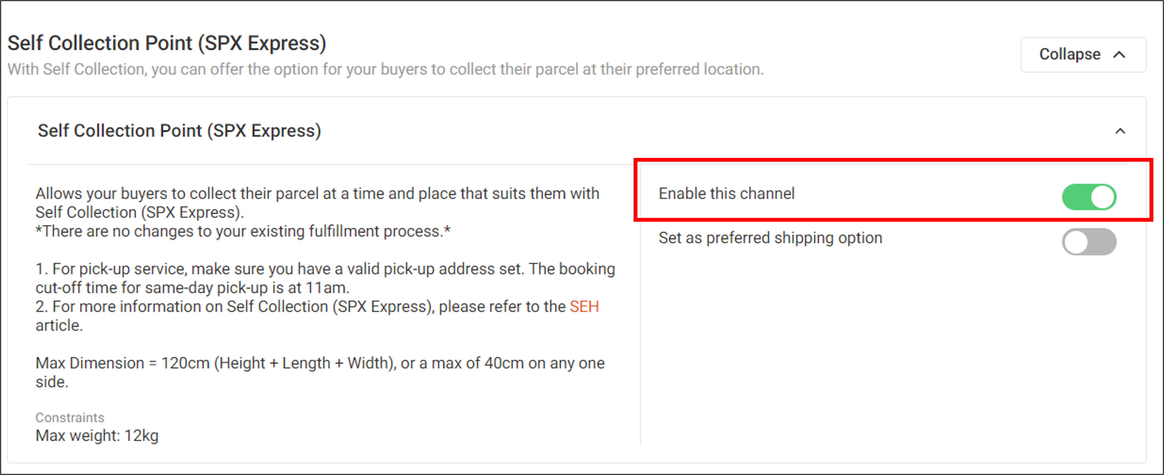The height and width of the screenshot is (475, 1164).
Task: Click the gray preferred shipping switch
Action: point(1090,241)
